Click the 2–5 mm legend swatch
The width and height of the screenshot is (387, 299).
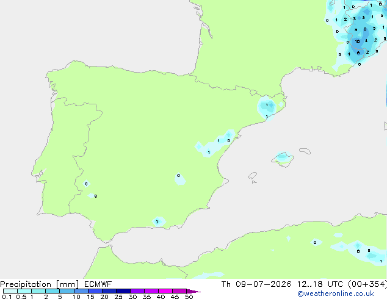[x=52, y=291]
